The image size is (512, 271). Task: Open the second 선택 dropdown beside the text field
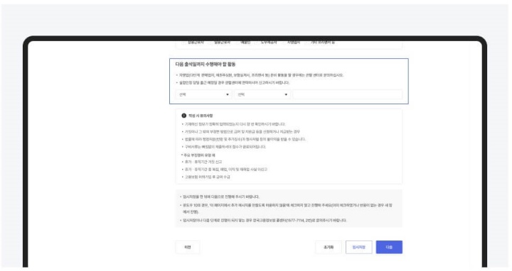coord(262,94)
